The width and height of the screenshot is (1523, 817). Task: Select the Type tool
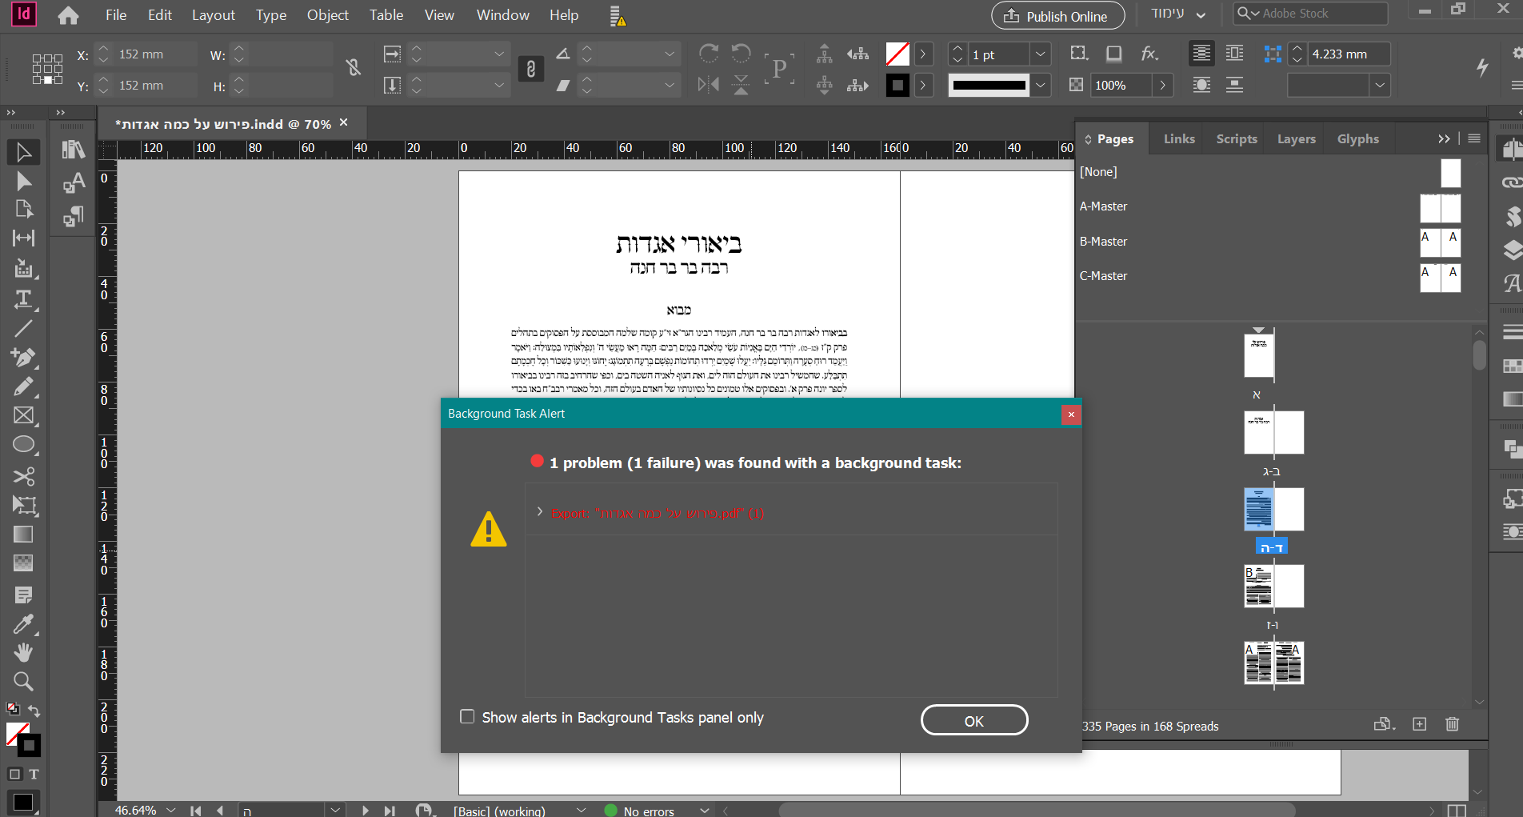[24, 299]
